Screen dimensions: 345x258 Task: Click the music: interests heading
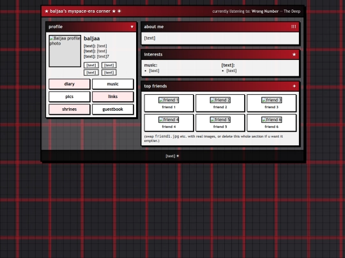[151, 65]
